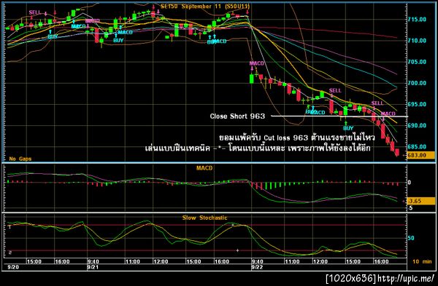Image resolution: width=438 pixels, height=286 pixels.
Task: Select the 715.00 price axis label
Action: (x=417, y=19)
